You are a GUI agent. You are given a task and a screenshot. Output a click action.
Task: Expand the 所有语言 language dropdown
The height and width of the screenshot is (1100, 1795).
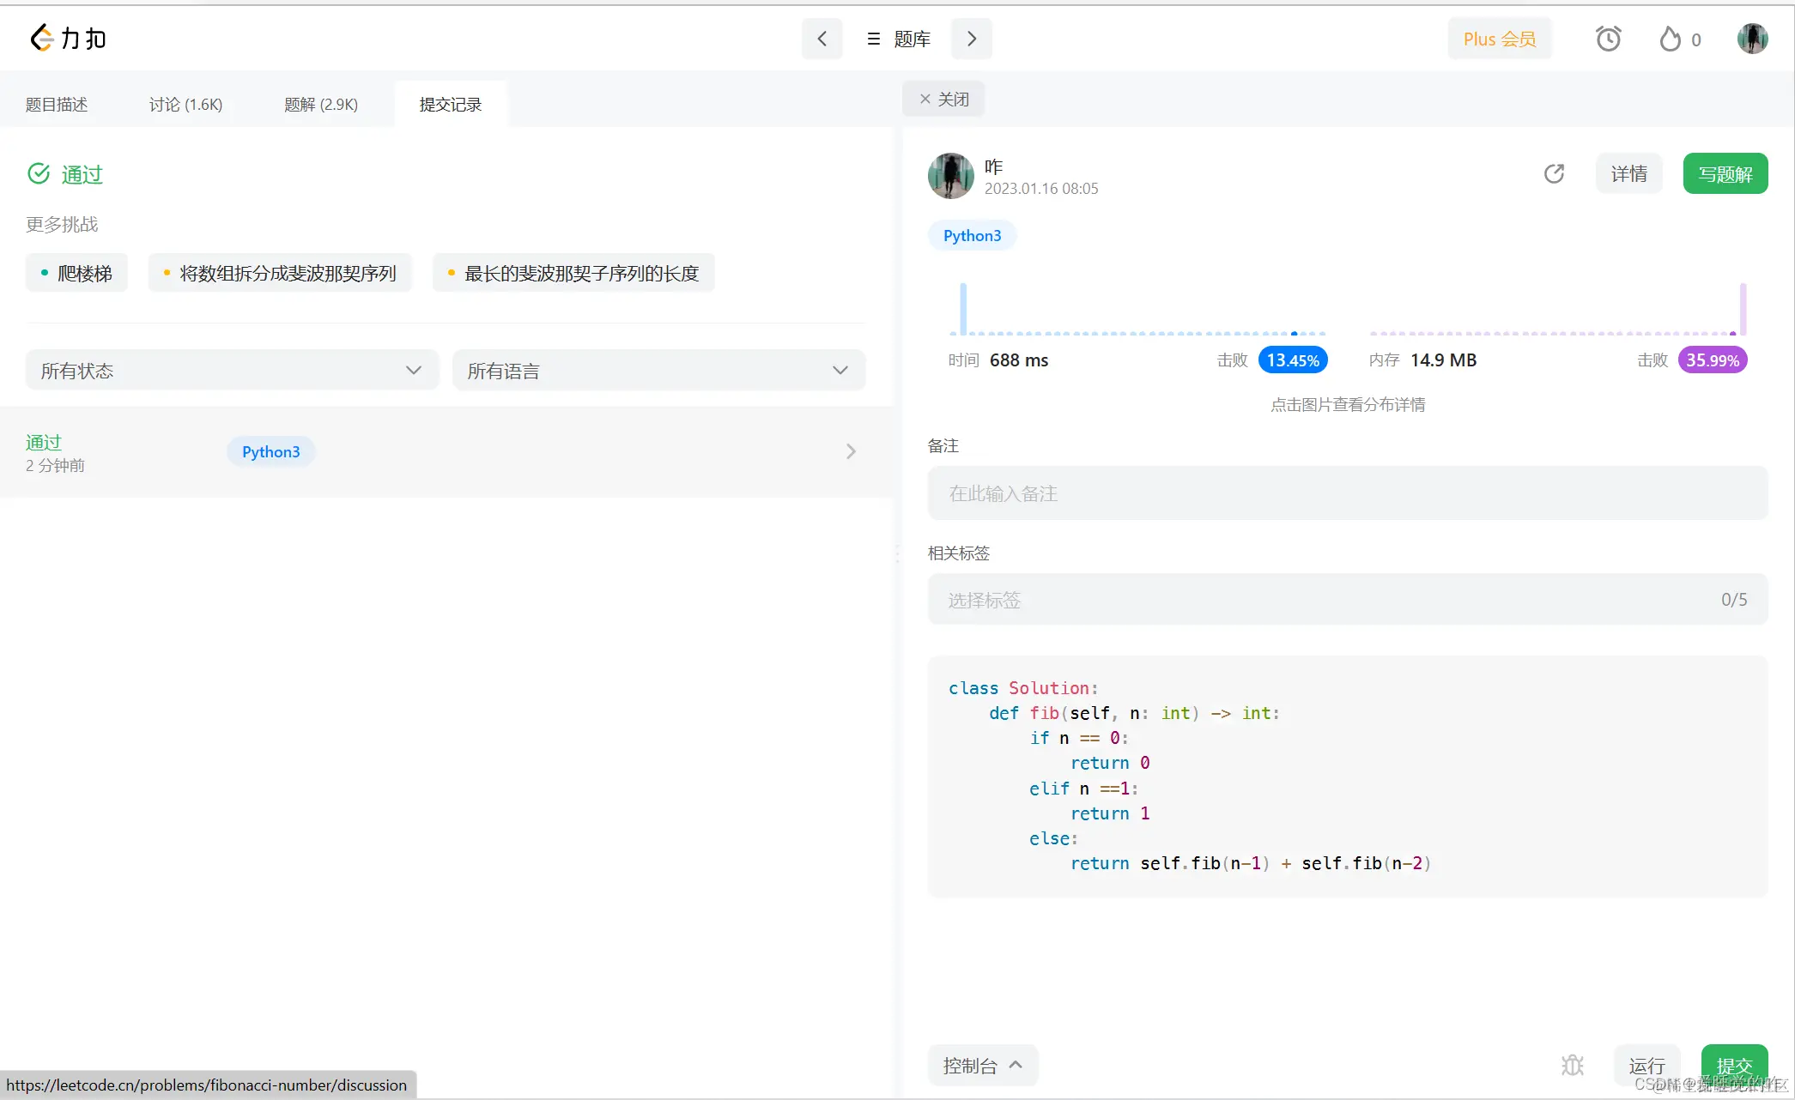(658, 371)
